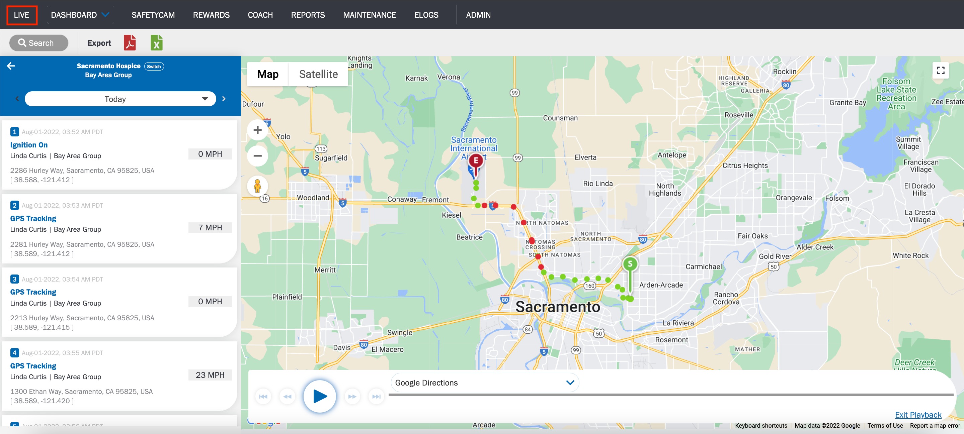Open the LIVE tab
The width and height of the screenshot is (964, 434).
[22, 15]
